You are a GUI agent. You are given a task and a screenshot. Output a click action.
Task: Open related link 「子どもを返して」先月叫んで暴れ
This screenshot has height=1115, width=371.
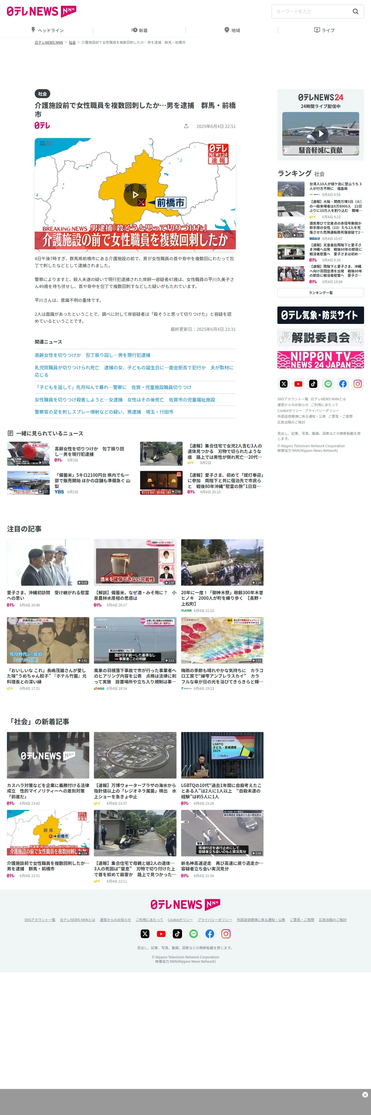[x=113, y=387]
